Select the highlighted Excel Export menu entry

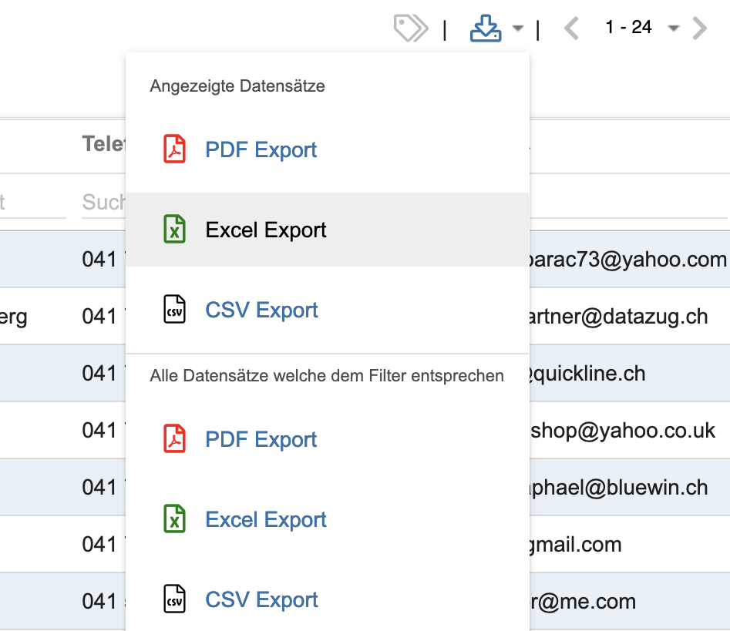pos(266,230)
